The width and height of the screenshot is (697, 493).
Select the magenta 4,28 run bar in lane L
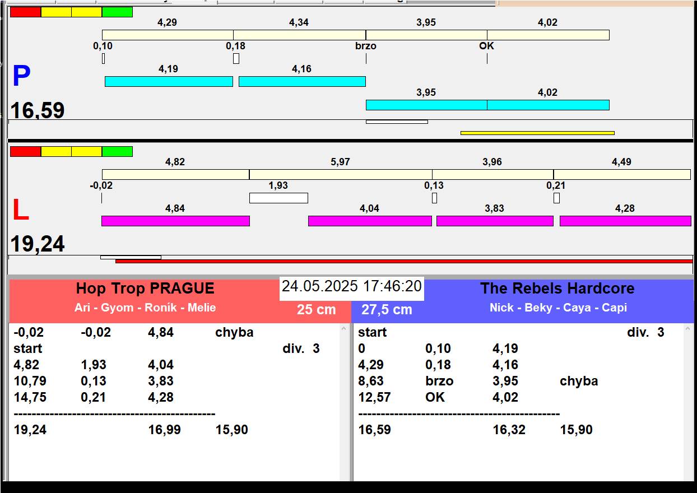tap(625, 221)
